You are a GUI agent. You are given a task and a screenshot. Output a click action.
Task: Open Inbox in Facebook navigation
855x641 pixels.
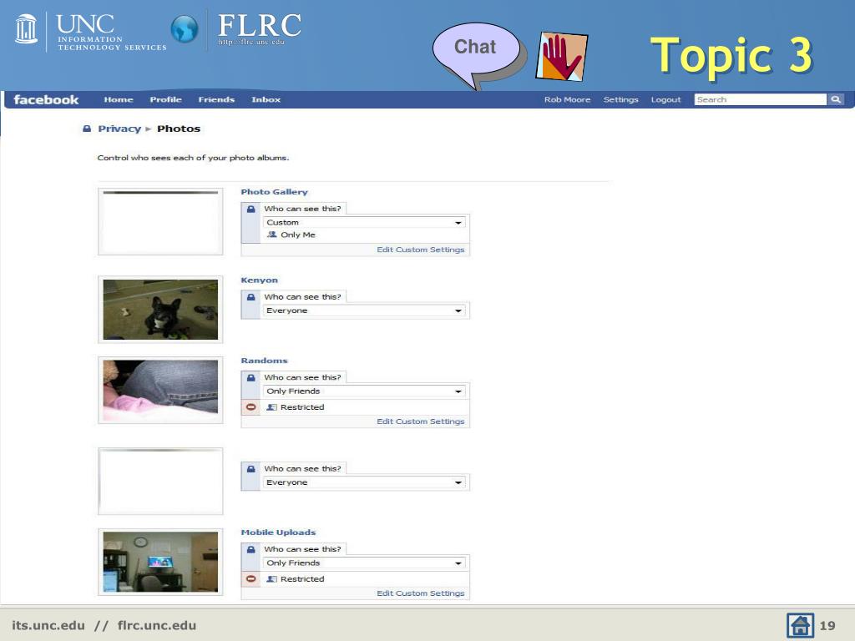pyautogui.click(x=266, y=99)
